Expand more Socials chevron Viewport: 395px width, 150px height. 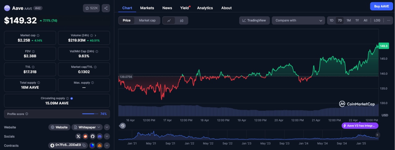[x=107, y=136]
